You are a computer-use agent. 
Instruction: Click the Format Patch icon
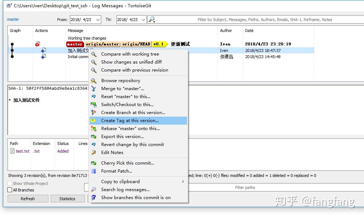pos(94,171)
